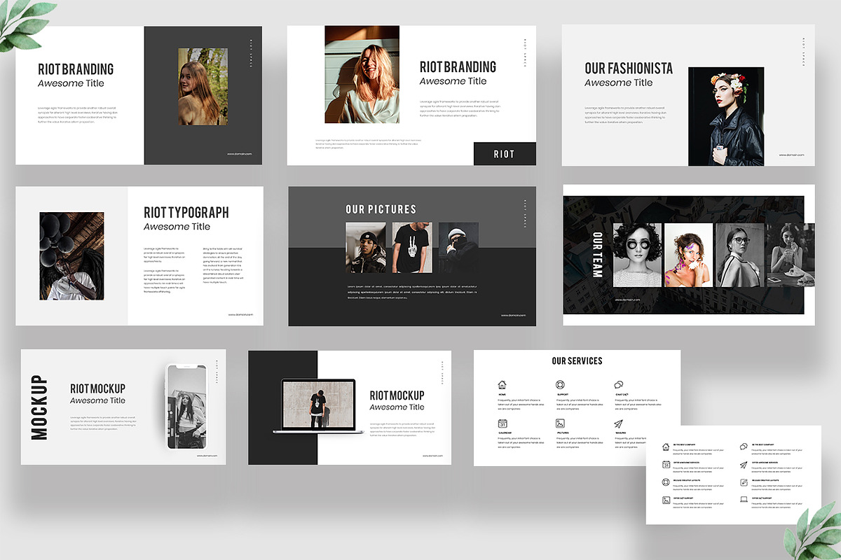Click the laptop icon on the bottom-right list slide

744,500
